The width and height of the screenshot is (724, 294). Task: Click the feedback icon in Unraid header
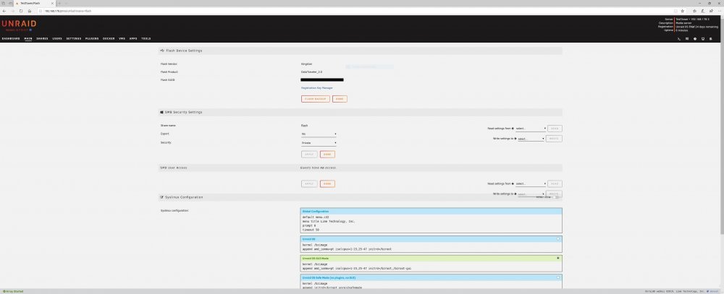click(x=687, y=39)
